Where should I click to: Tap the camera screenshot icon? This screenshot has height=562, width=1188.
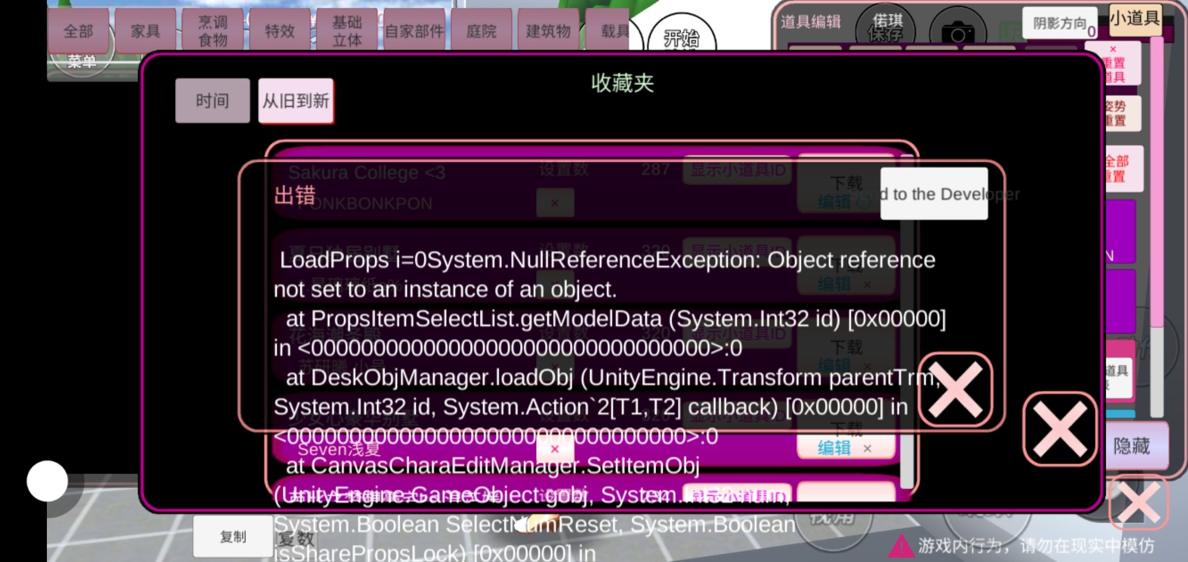click(x=958, y=32)
